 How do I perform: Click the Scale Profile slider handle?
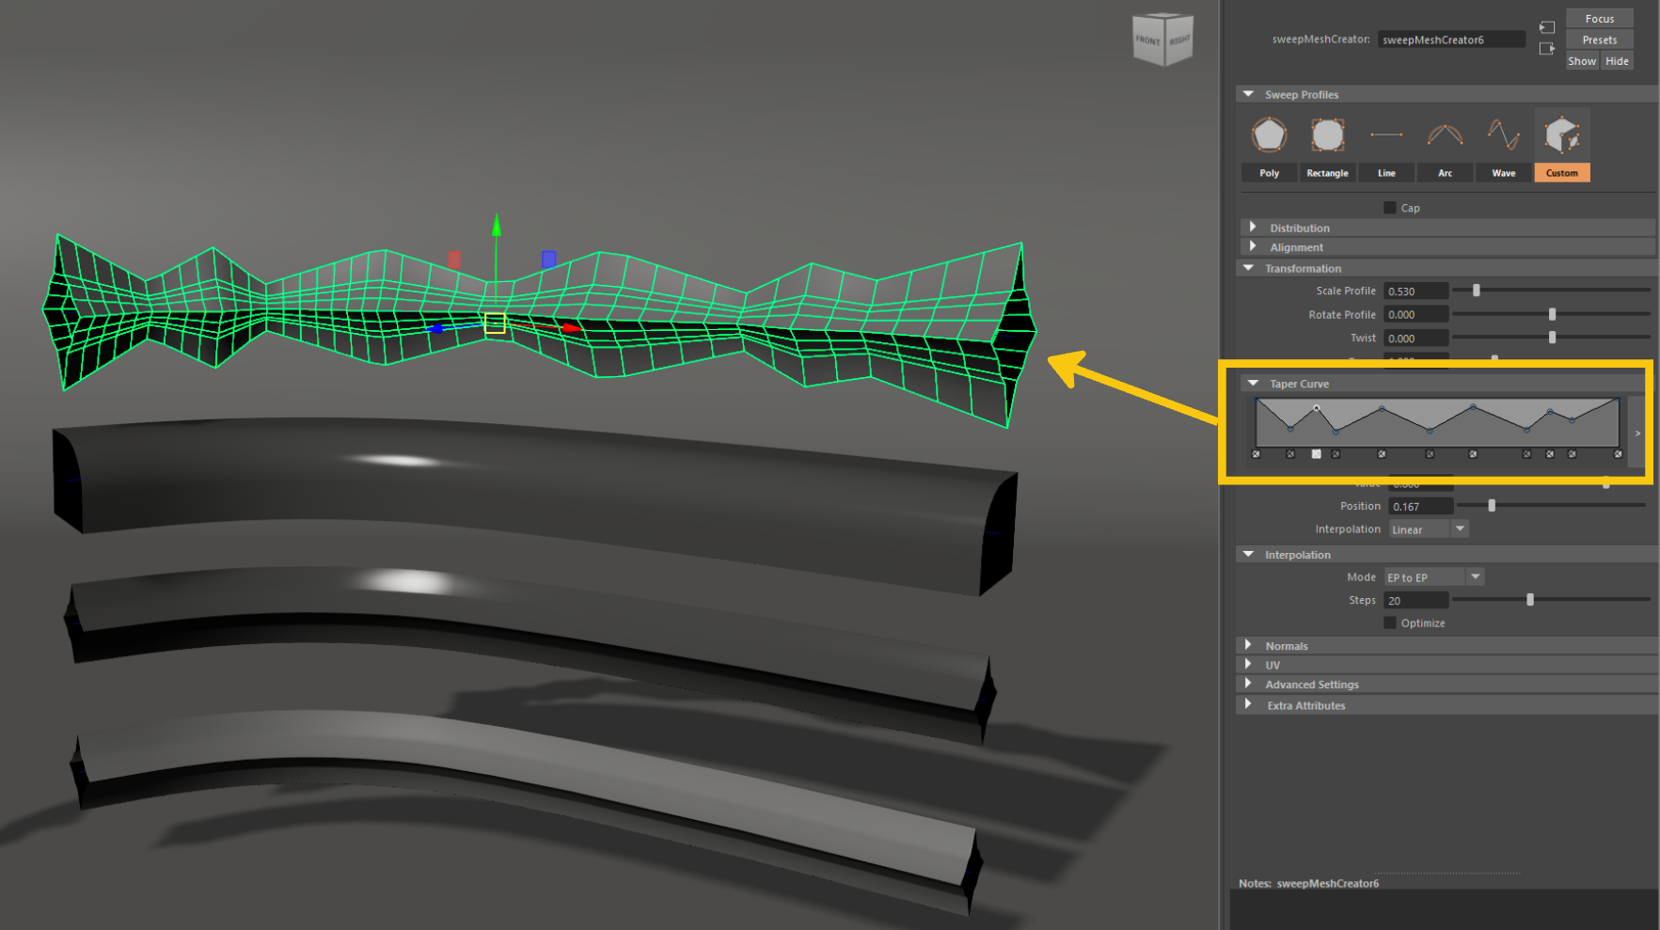pyautogui.click(x=1477, y=291)
